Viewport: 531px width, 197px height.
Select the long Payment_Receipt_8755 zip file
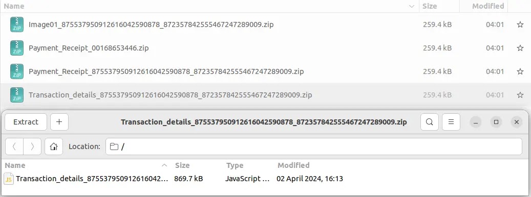pyautogui.click(x=166, y=71)
